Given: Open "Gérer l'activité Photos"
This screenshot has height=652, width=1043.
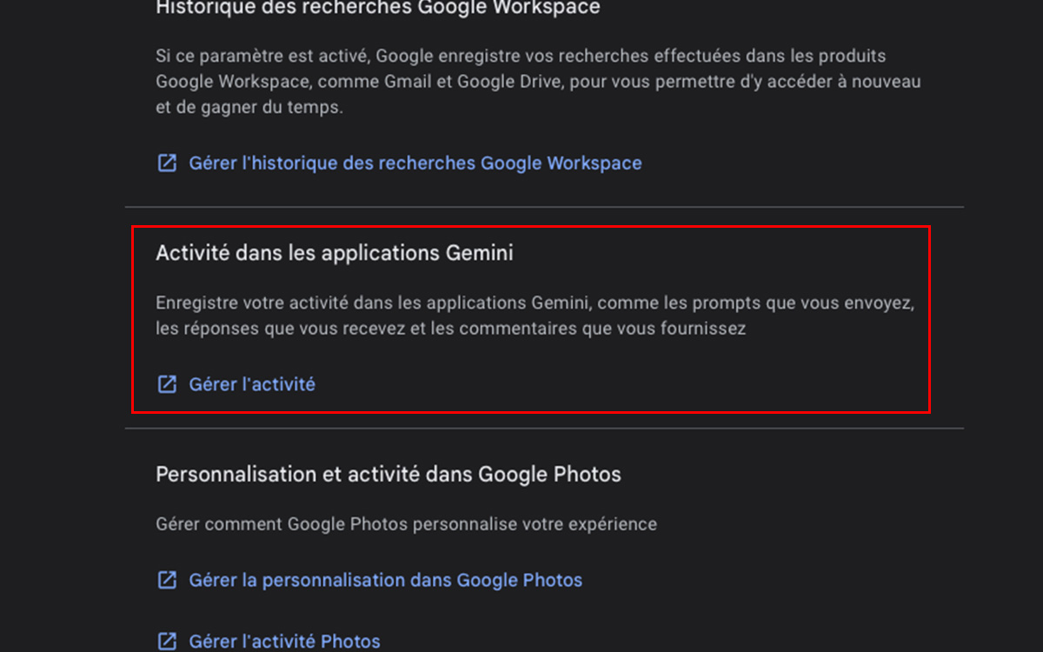Looking at the screenshot, I should tap(284, 641).
